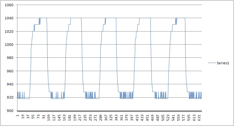
Task: Select the blue legend line marker
Action: pos(213,63)
